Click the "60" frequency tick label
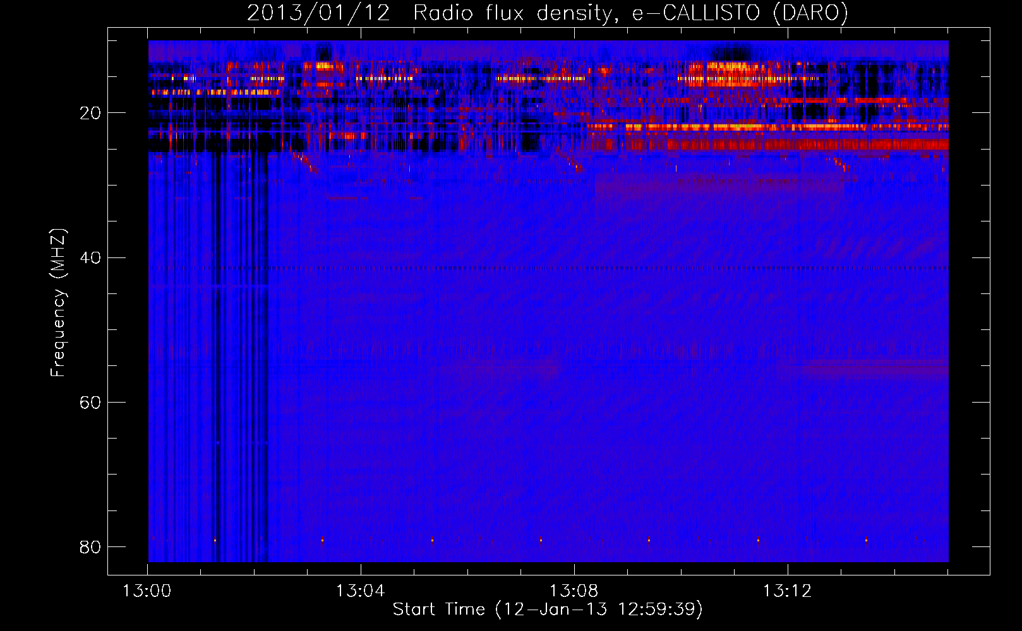The height and width of the screenshot is (631, 1022). [x=90, y=403]
